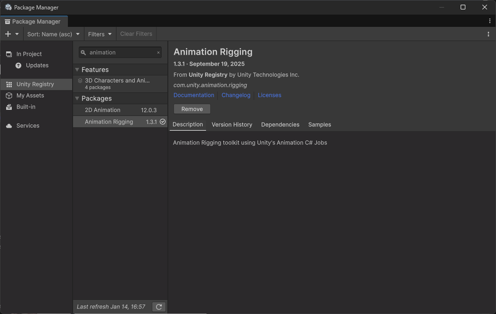Click the installed checkmark icon on Animation Rigging
The image size is (496, 314).
163,122
